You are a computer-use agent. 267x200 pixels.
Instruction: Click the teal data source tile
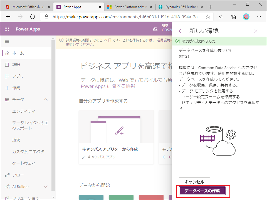coord(91,197)
